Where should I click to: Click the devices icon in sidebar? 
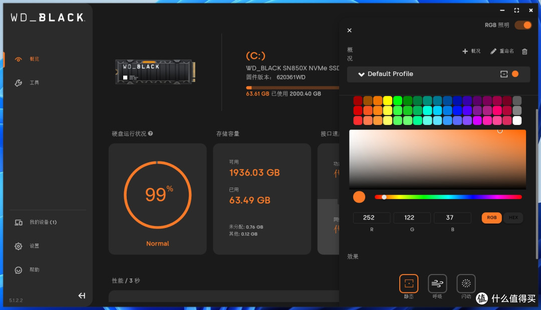[19, 222]
